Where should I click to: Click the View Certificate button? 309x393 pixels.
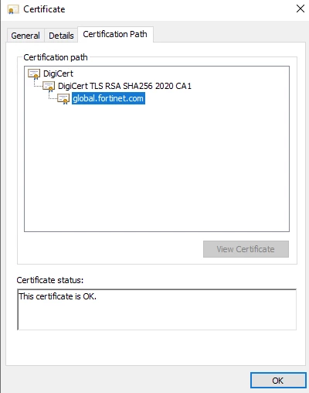click(x=246, y=249)
